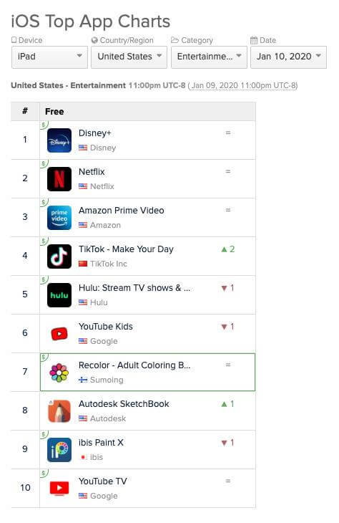The height and width of the screenshot is (523, 339).
Task: Click the Jan 09, 2020 timestamp link
Action: click(242, 86)
